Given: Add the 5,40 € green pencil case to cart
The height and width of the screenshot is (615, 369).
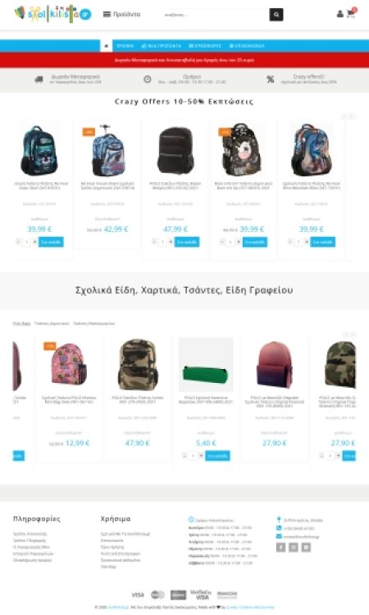Looking at the screenshot, I should (x=217, y=456).
